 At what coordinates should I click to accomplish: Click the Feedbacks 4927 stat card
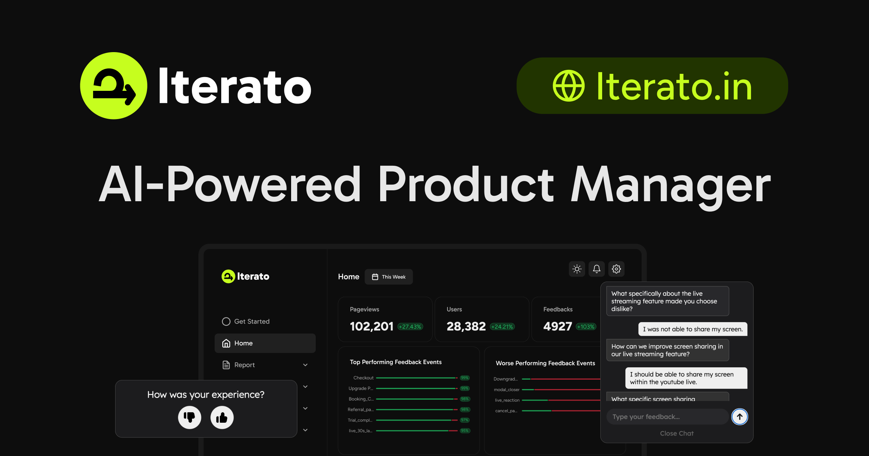(566, 320)
